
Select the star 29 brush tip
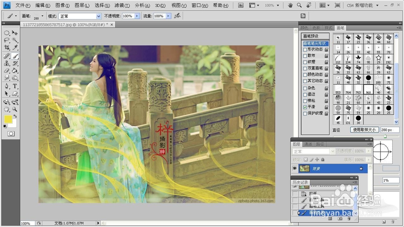[379, 59]
